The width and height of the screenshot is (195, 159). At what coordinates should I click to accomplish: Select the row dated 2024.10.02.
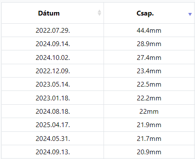click(x=98, y=57)
